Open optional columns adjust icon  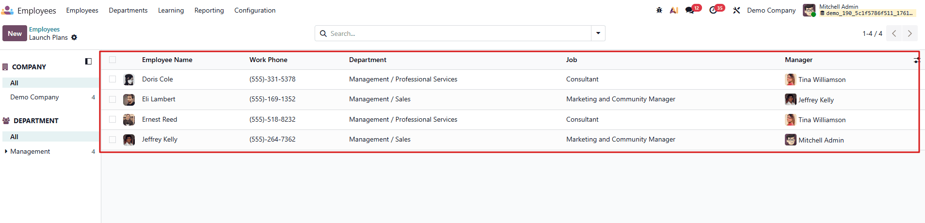(x=917, y=60)
